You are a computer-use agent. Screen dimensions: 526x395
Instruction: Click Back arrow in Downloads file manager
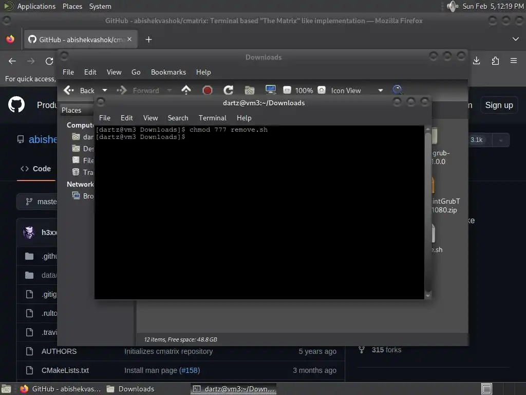click(69, 90)
